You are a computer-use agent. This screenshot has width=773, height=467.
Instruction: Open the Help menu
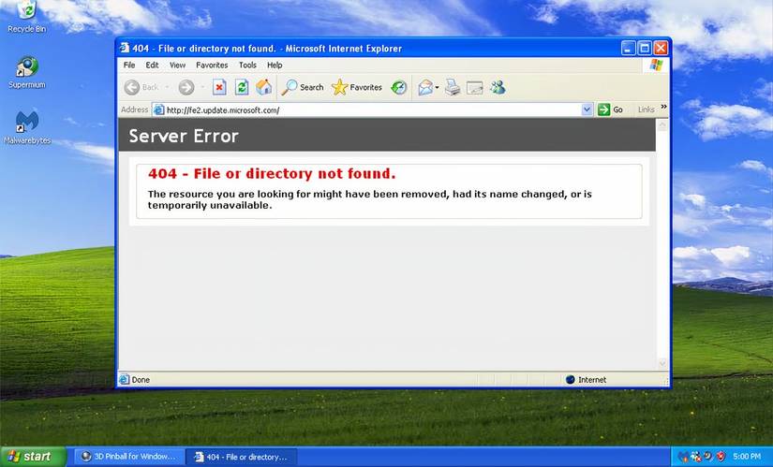coord(275,65)
